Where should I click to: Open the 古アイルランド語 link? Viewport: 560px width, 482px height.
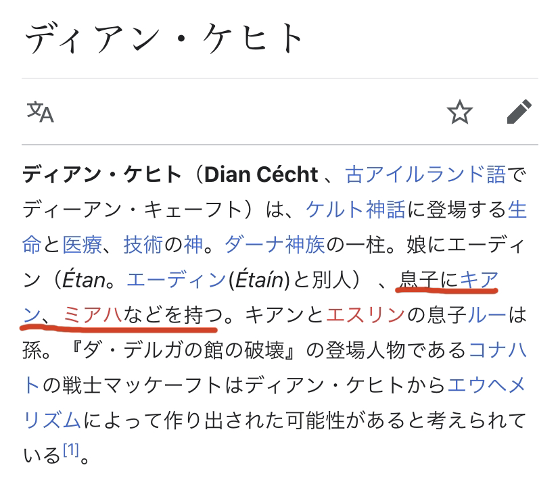coord(425,174)
